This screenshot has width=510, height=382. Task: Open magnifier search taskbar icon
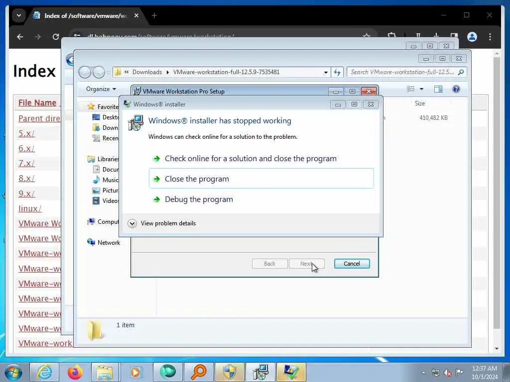pos(198,372)
